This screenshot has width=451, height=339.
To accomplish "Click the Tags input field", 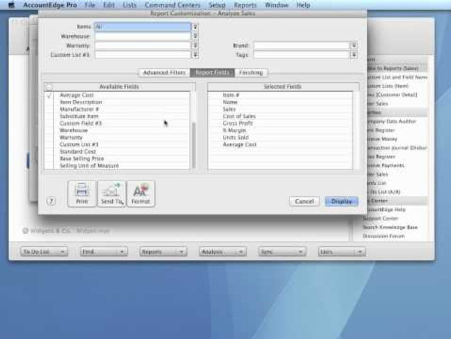I will (x=301, y=55).
